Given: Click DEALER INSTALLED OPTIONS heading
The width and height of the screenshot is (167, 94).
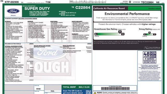Looking at the screenshot, I should point(42,46).
